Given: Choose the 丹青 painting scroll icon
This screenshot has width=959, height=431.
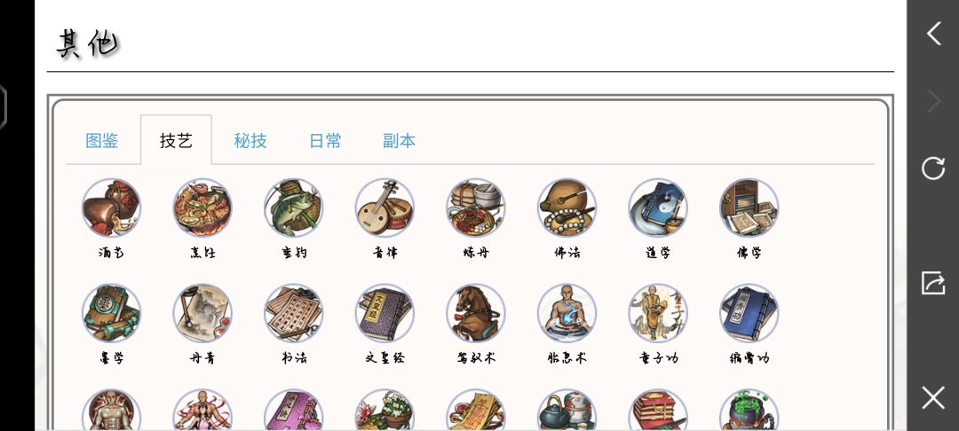Looking at the screenshot, I should click(x=202, y=313).
